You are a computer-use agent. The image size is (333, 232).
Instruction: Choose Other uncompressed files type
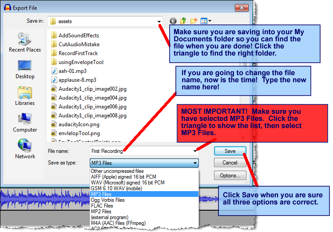pyautogui.click(x=144, y=171)
